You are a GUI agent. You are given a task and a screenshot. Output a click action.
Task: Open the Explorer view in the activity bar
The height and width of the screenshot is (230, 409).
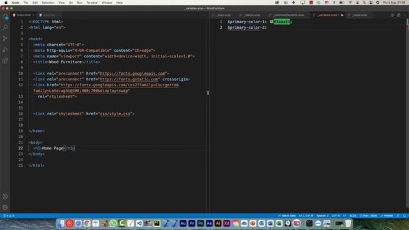5,17
